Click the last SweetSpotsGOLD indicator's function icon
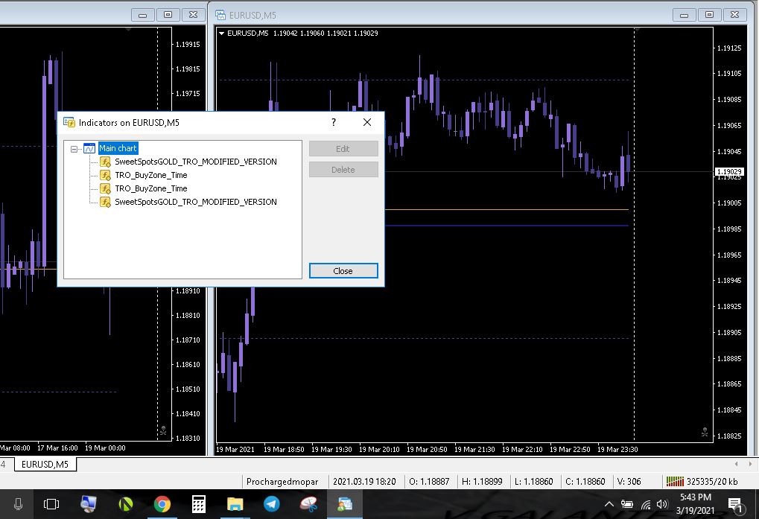Screen dimensions: 759x519 pyautogui.click(x=105, y=202)
